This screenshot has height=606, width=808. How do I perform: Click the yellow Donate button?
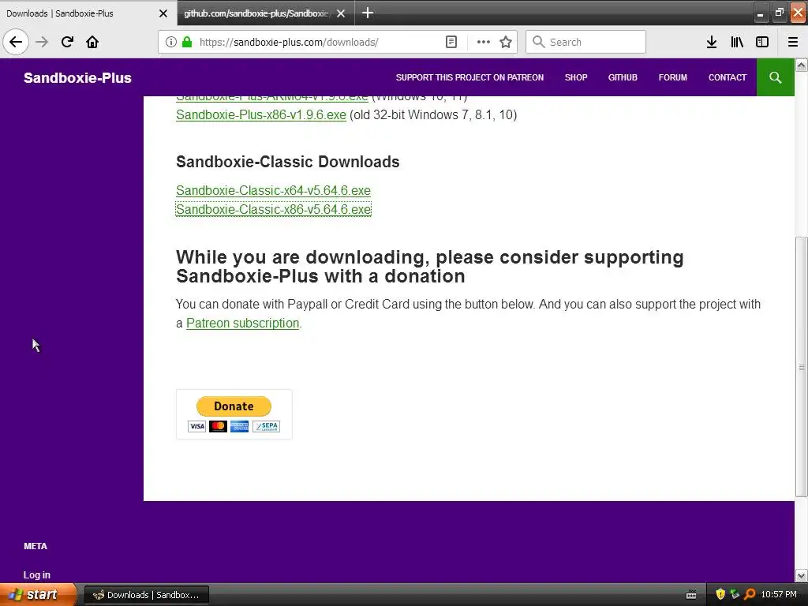click(x=234, y=406)
